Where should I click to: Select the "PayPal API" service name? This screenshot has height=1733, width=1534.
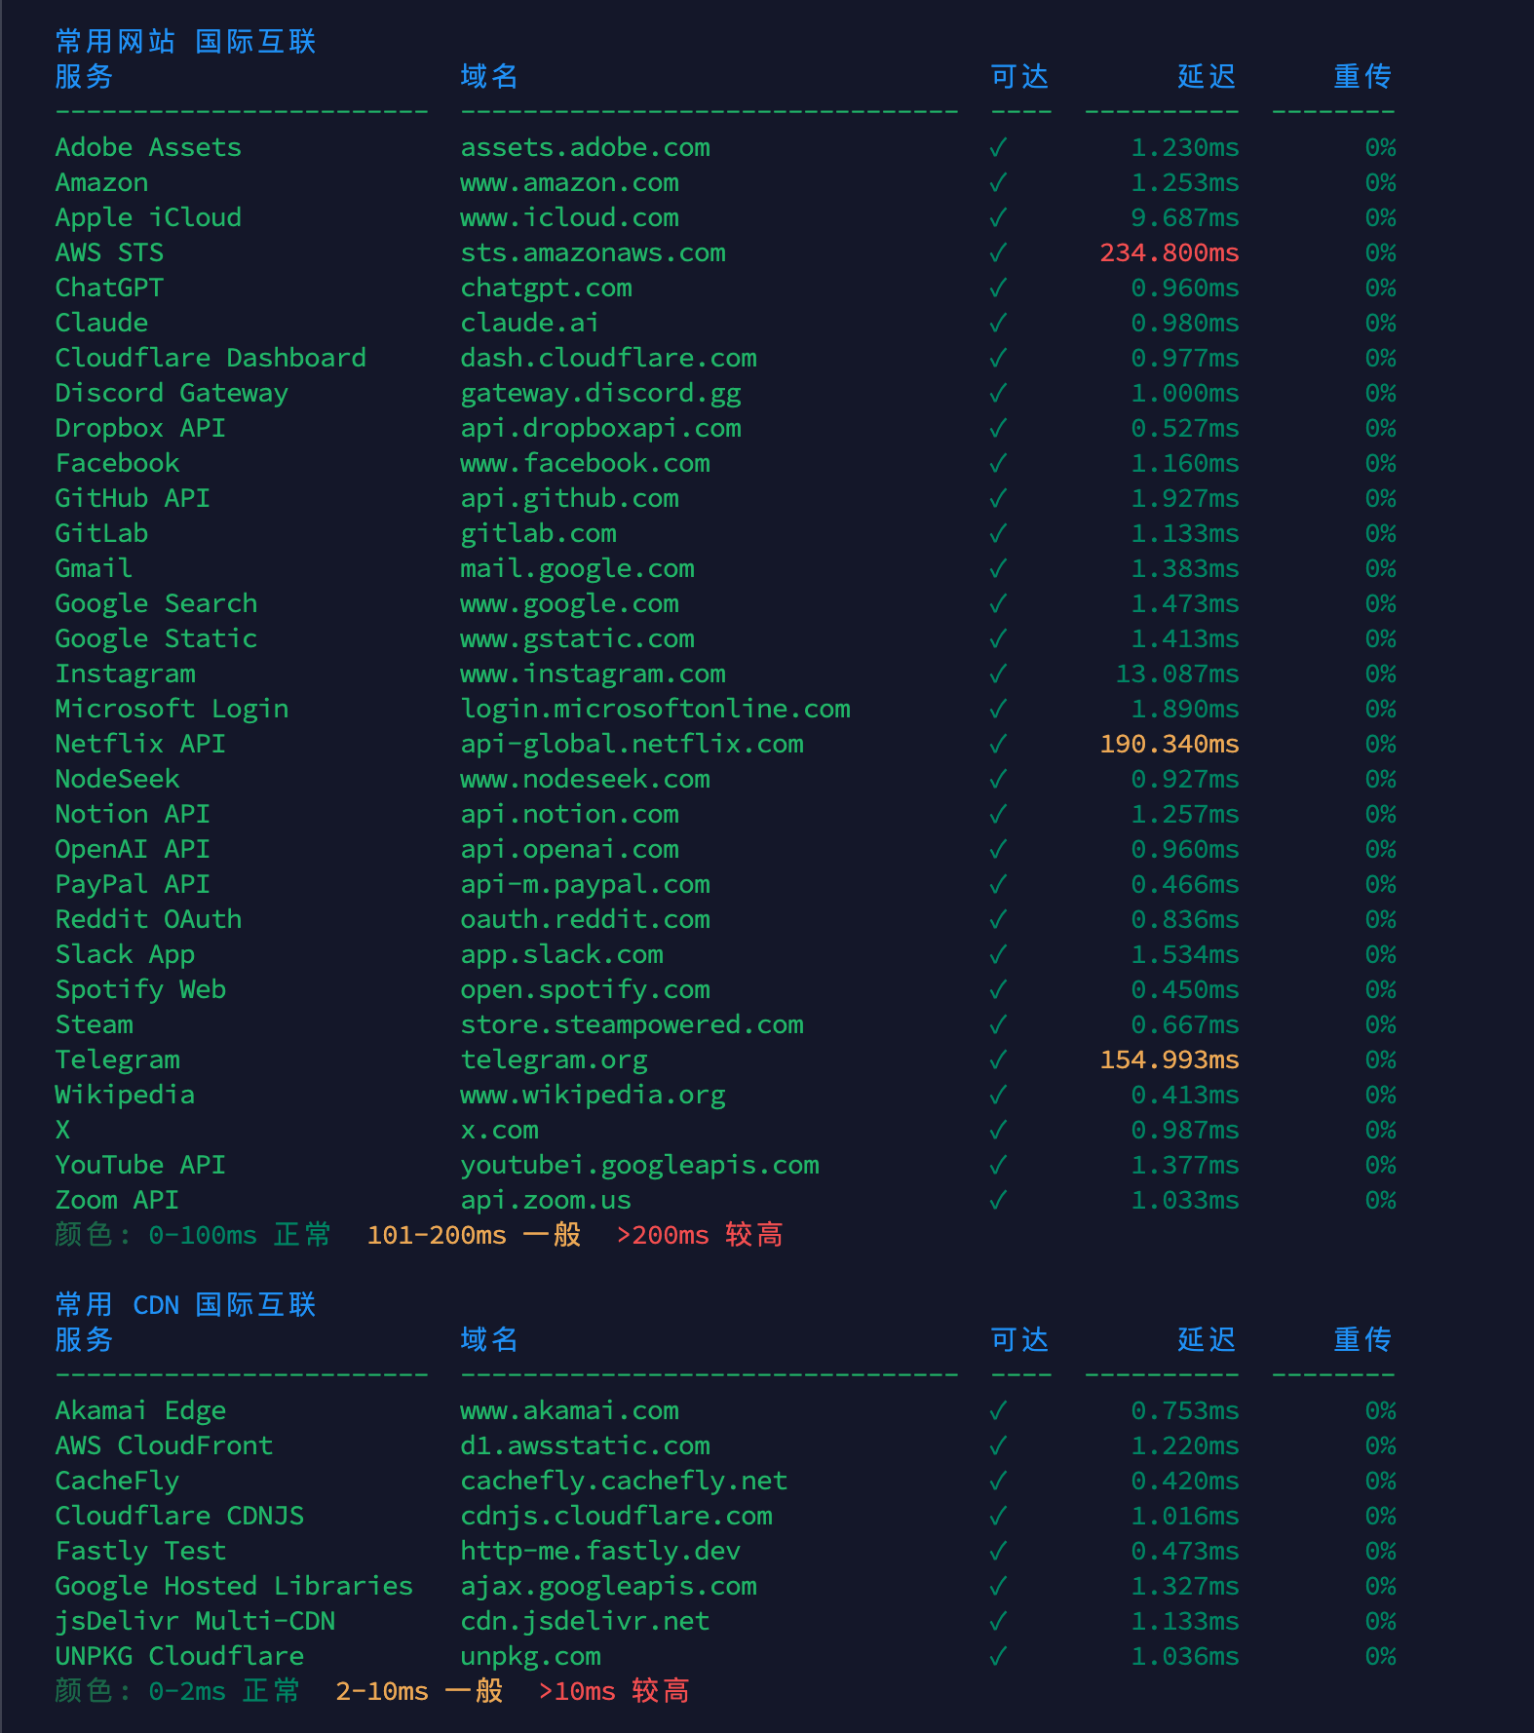point(133,884)
